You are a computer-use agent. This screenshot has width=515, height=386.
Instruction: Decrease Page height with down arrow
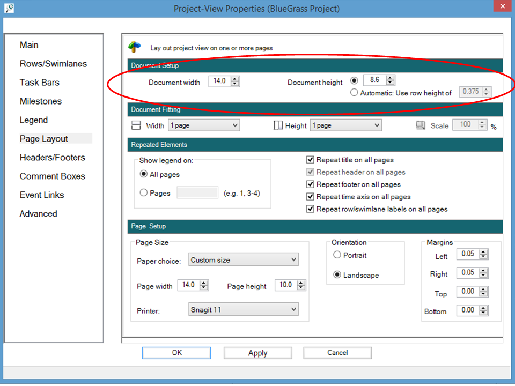tap(301, 287)
